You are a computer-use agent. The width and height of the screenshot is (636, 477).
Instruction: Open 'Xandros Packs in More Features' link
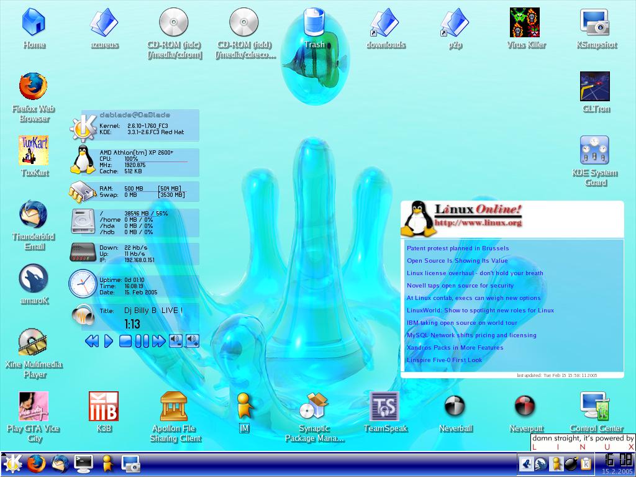point(455,348)
